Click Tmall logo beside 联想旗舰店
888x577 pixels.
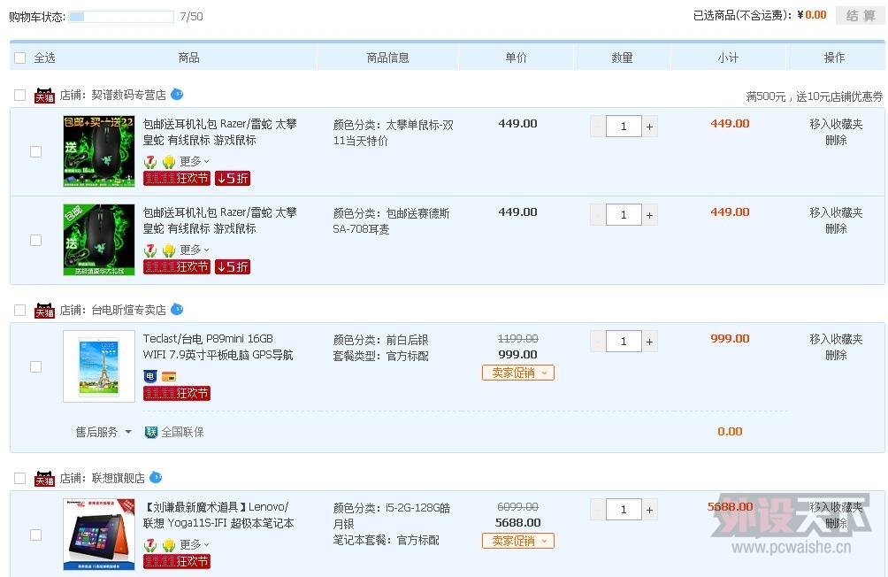(45, 479)
